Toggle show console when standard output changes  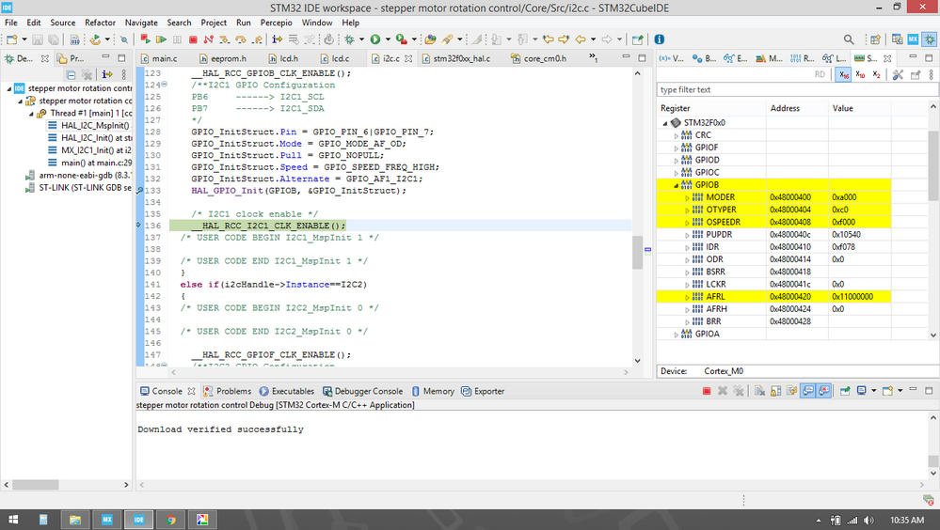[x=808, y=391]
